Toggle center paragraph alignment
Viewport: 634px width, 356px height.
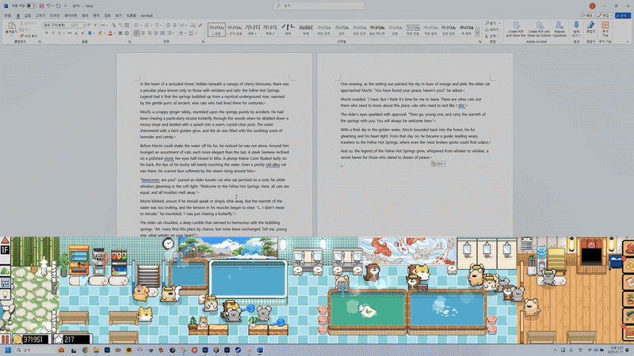pos(143,33)
